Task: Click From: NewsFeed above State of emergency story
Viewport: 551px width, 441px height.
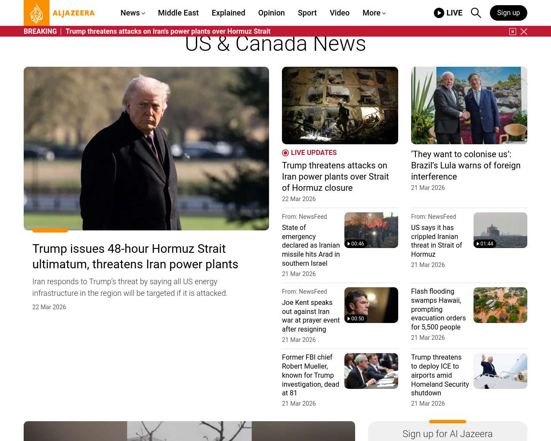Action: click(304, 217)
